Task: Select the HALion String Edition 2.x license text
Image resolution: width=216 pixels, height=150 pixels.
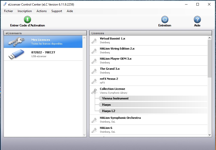Action: tap(117, 49)
